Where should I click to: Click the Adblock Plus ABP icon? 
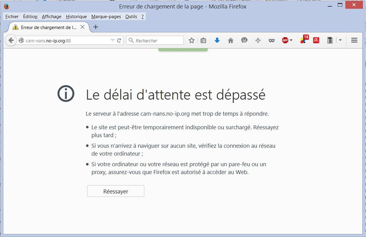coord(285,41)
